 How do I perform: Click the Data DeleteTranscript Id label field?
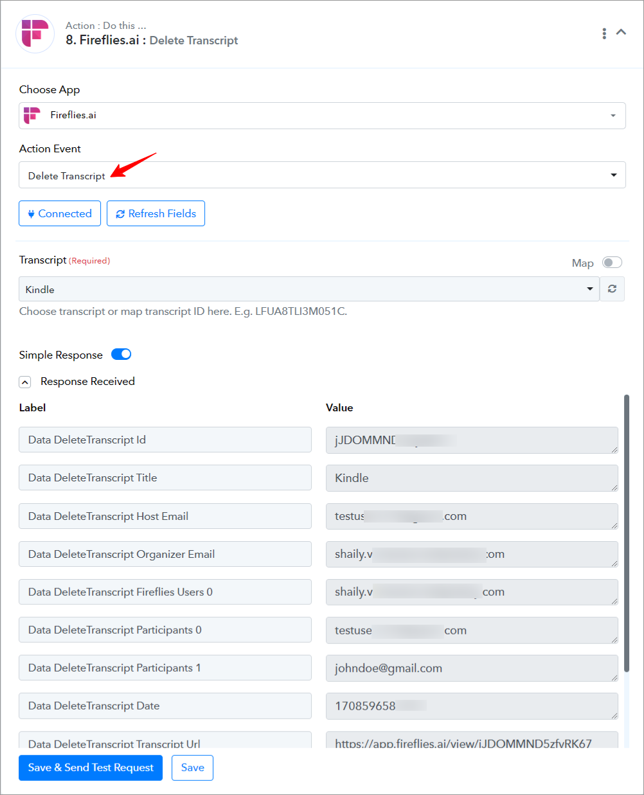coord(165,440)
